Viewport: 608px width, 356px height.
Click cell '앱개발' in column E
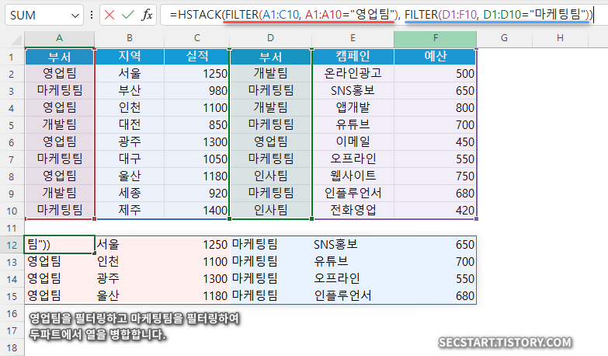pyautogui.click(x=353, y=107)
